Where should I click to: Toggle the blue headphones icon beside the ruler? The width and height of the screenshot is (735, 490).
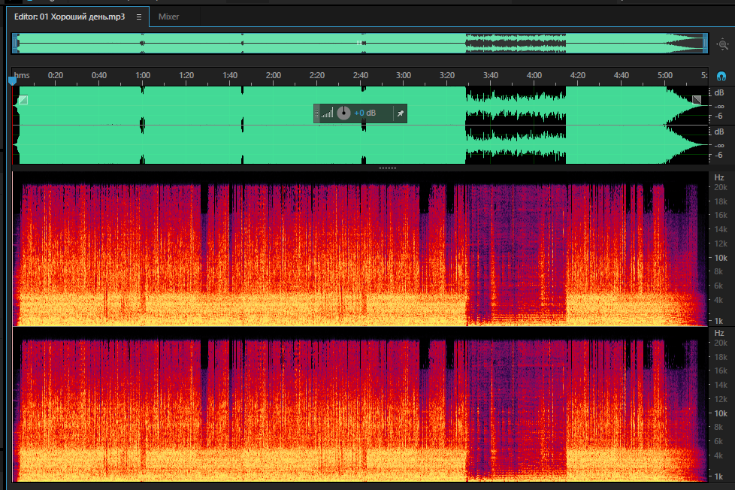click(721, 76)
